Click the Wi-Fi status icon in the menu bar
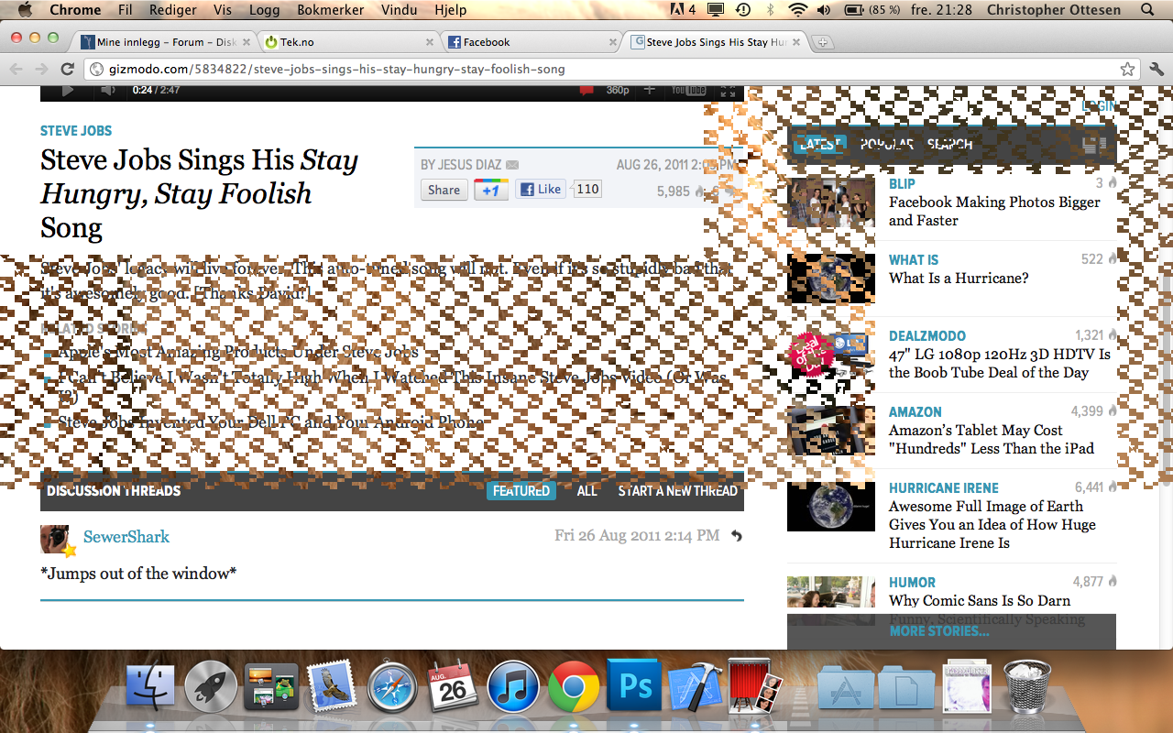 797,10
